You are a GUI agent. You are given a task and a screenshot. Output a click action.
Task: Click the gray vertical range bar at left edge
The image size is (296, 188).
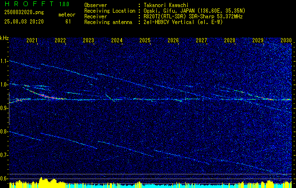(x=9, y=109)
